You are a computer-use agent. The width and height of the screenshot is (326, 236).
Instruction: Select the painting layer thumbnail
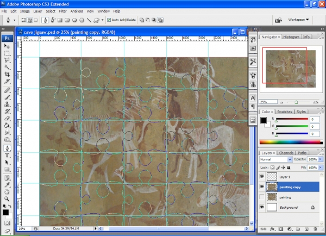272,197
